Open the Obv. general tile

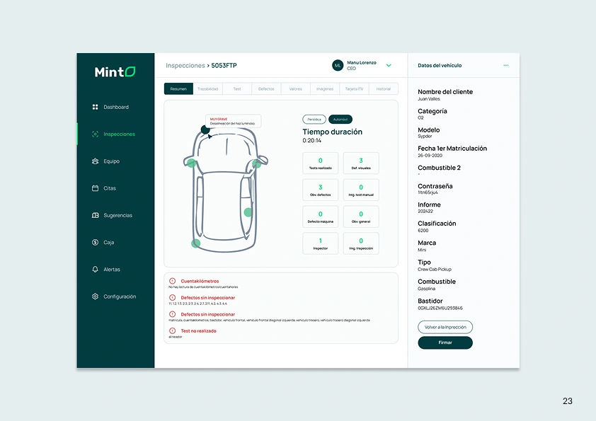pos(361,217)
